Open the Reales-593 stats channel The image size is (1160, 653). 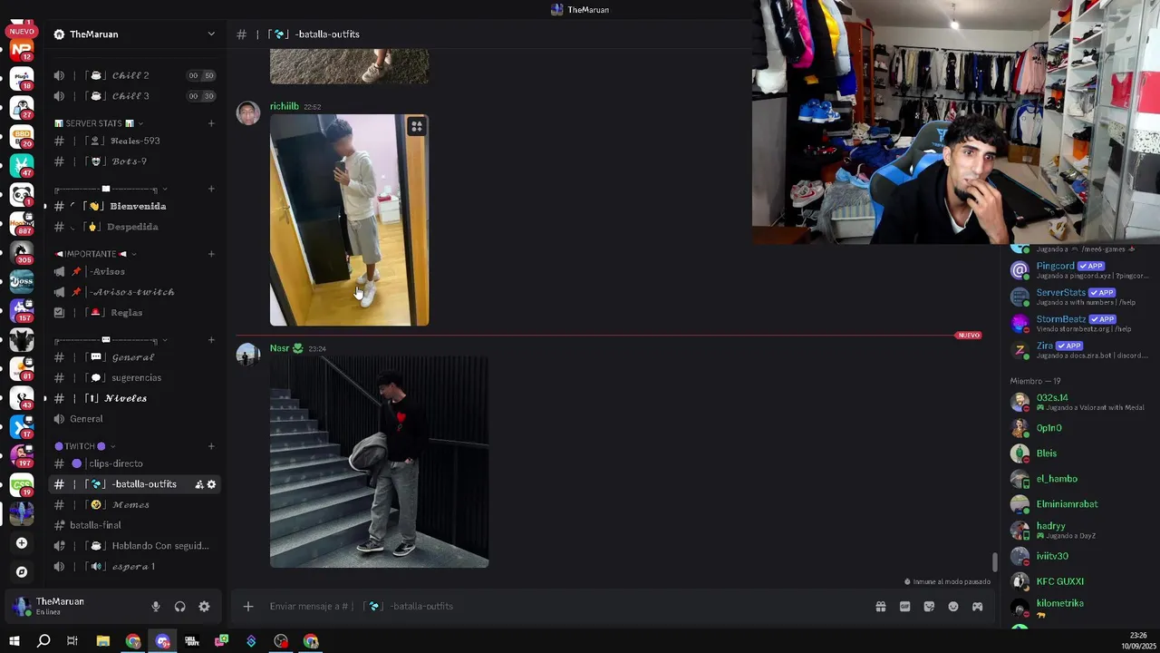[x=134, y=141]
